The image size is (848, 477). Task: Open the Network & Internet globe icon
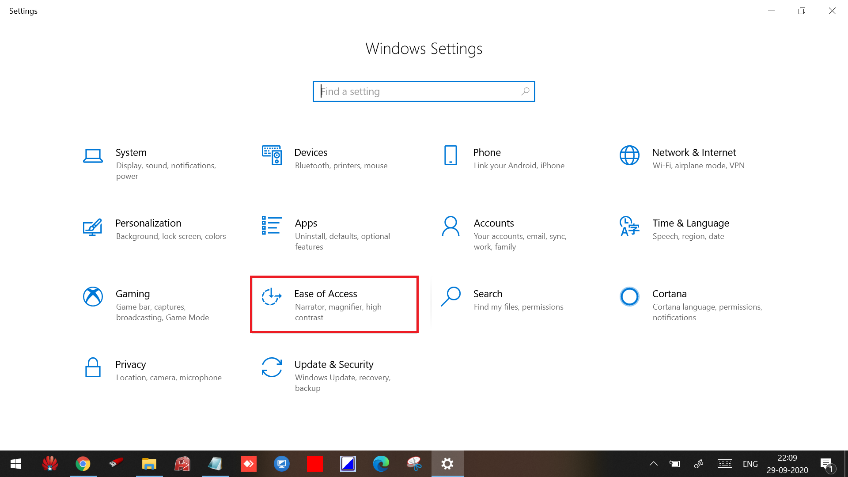pyautogui.click(x=629, y=155)
